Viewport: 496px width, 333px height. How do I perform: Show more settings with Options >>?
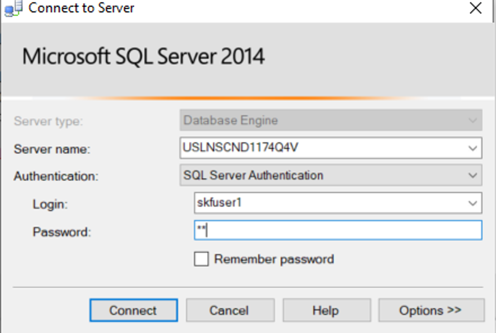point(431,310)
